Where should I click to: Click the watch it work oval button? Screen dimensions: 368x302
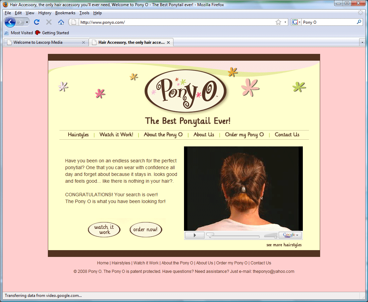pyautogui.click(x=104, y=229)
